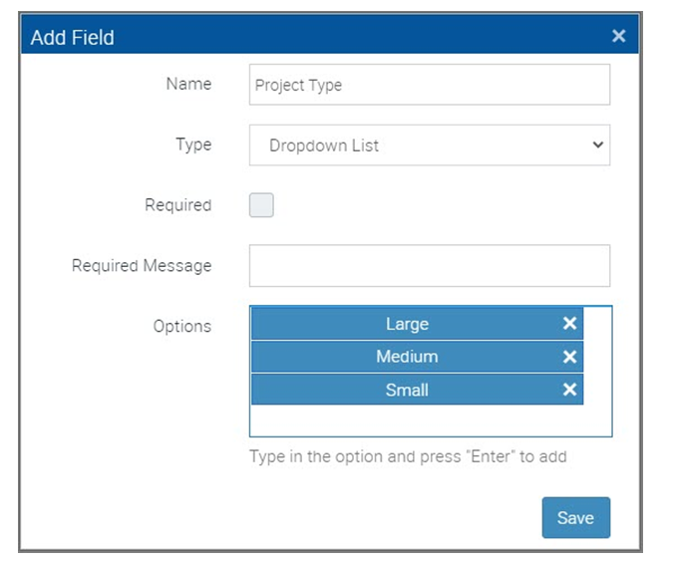Viewport: 676px width, 563px height.
Task: Click the Options label
Action: 182,326
